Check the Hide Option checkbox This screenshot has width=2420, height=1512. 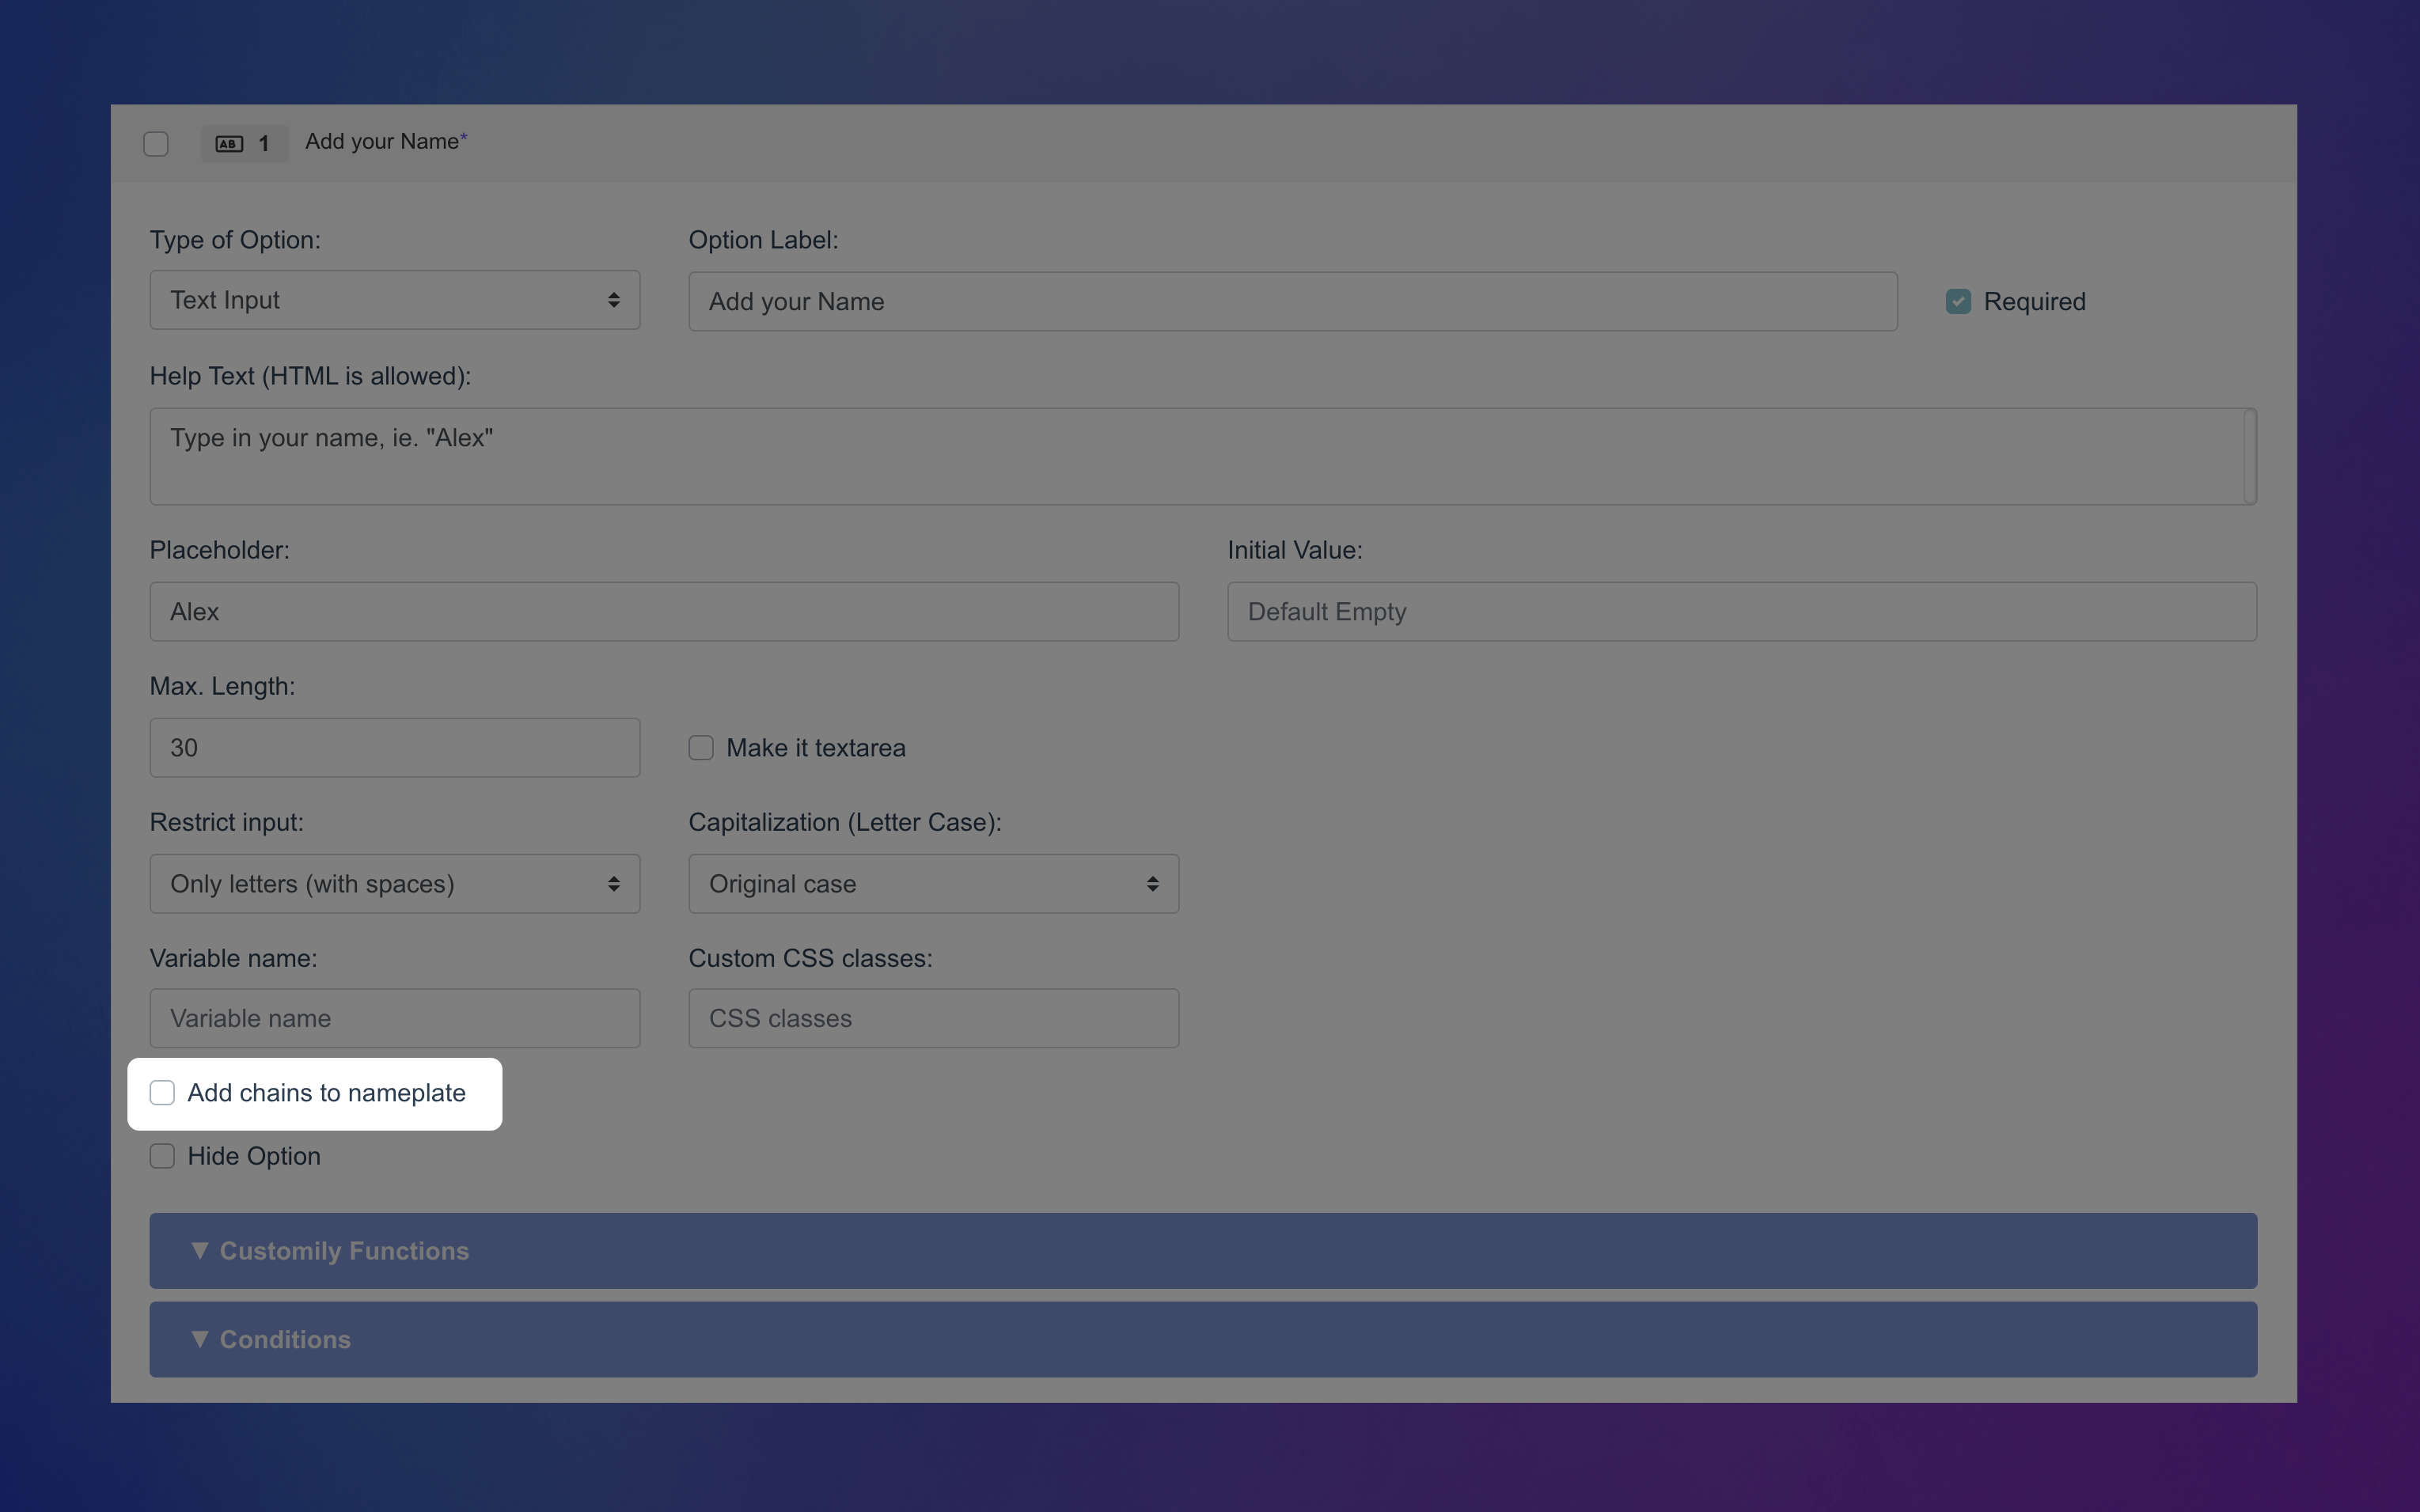tap(162, 1155)
